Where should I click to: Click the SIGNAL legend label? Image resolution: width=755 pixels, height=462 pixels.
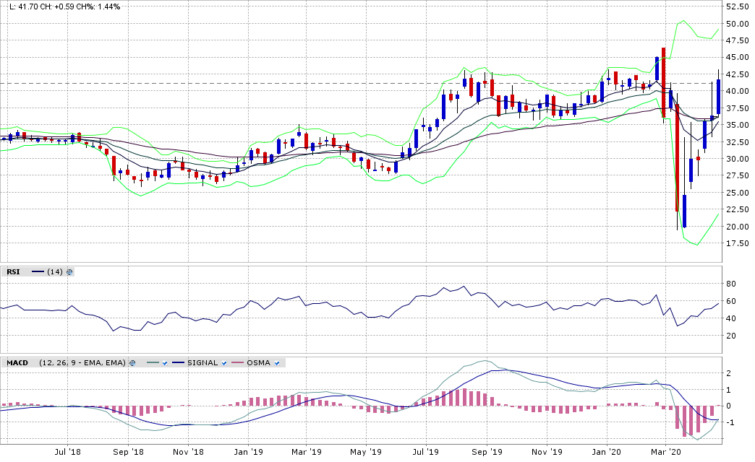tap(202, 362)
